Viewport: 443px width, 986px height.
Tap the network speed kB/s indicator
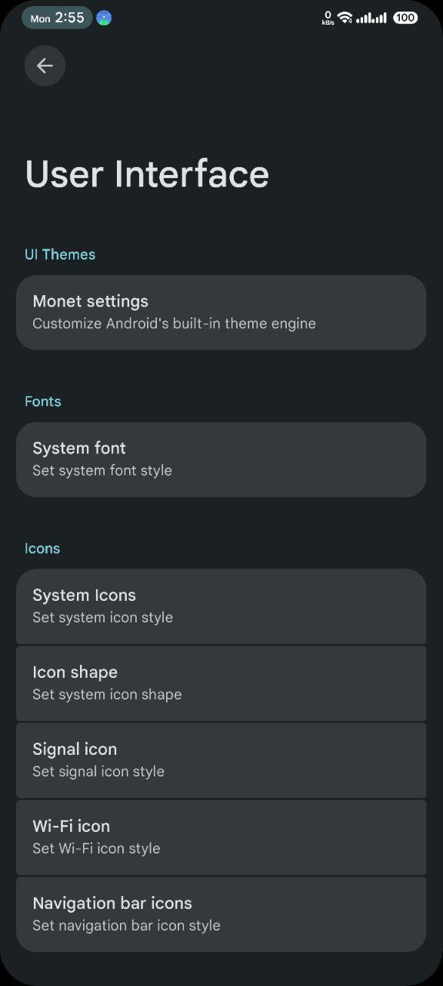pos(328,18)
